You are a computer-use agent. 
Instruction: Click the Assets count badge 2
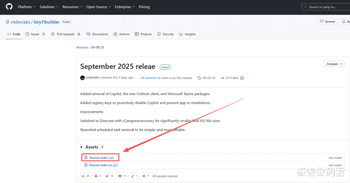click(x=102, y=147)
